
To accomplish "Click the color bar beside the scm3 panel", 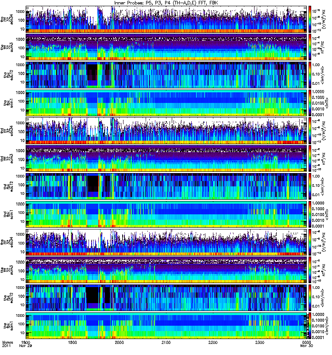I will tap(309, 270).
